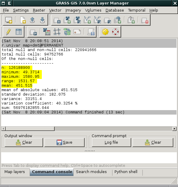
Task: Click the scrollbar right arrow
Action: (x=174, y=129)
